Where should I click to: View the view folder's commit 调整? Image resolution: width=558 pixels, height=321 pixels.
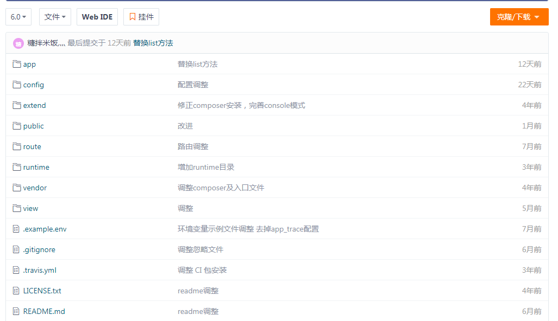coord(185,208)
